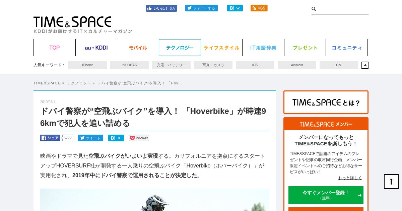Select the iOS keyword tag
Viewport: 402px width, 211px height.
pos(255,65)
